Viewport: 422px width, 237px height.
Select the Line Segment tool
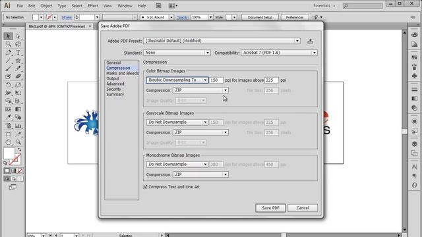pyautogui.click(x=8, y=61)
